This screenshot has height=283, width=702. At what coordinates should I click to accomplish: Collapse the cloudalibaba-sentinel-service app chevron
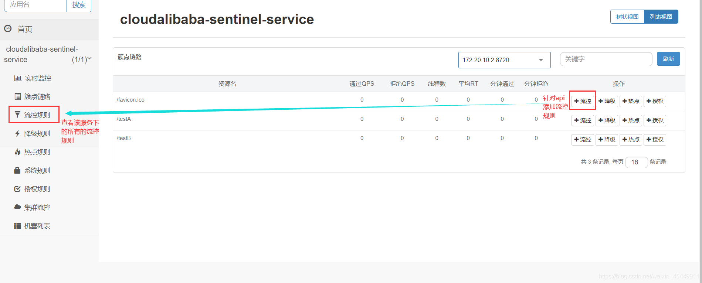(89, 58)
